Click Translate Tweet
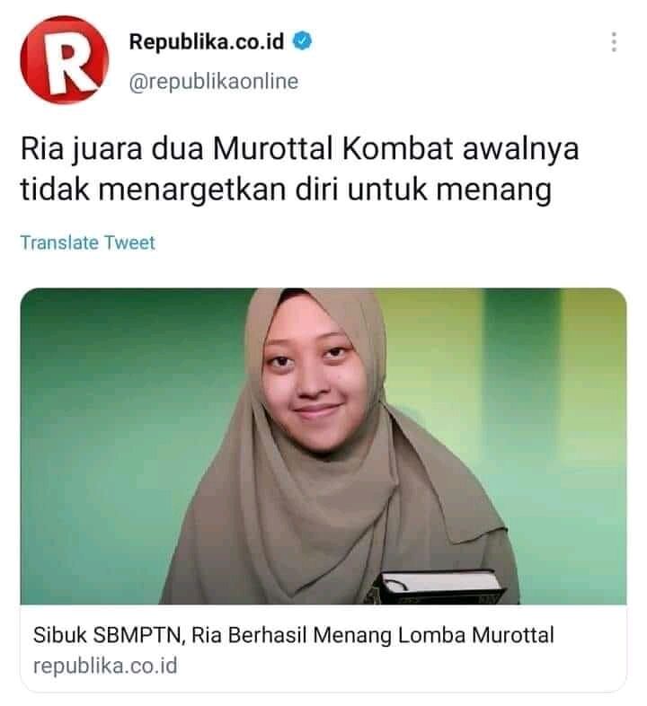This screenshot has height=706, width=647. click(x=87, y=243)
